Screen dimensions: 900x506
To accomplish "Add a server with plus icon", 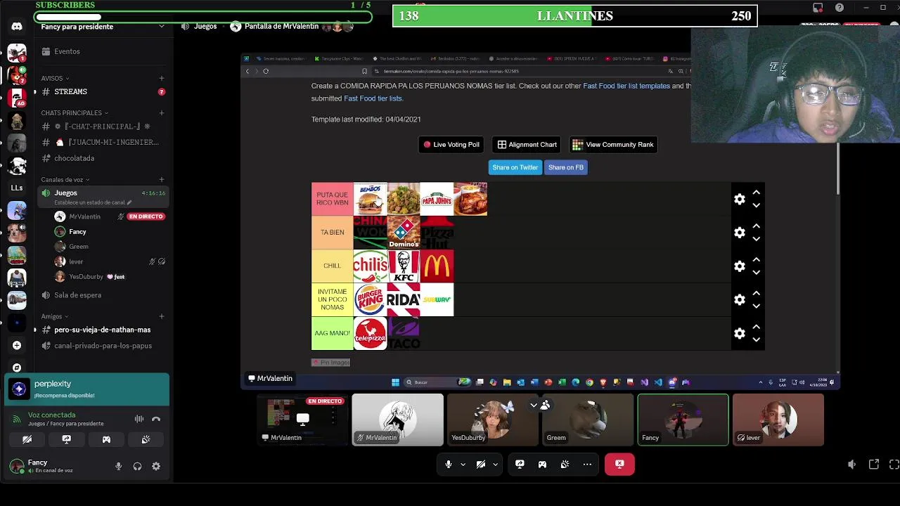I will (x=17, y=345).
